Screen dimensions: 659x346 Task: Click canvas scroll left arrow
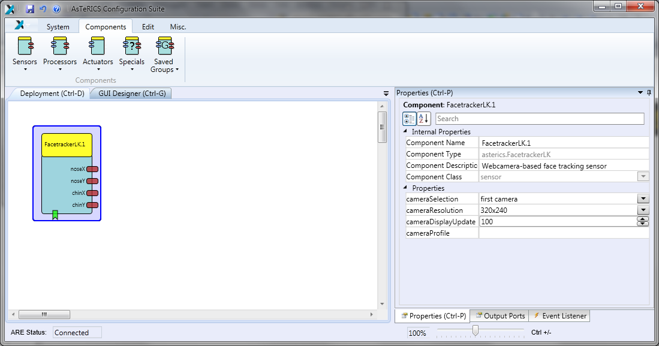[x=13, y=314]
